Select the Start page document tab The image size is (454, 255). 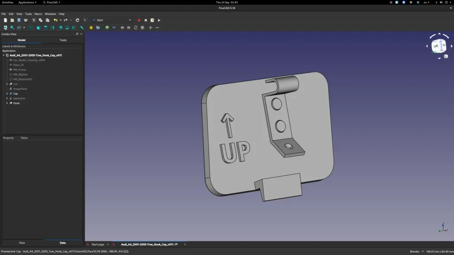coord(98,244)
